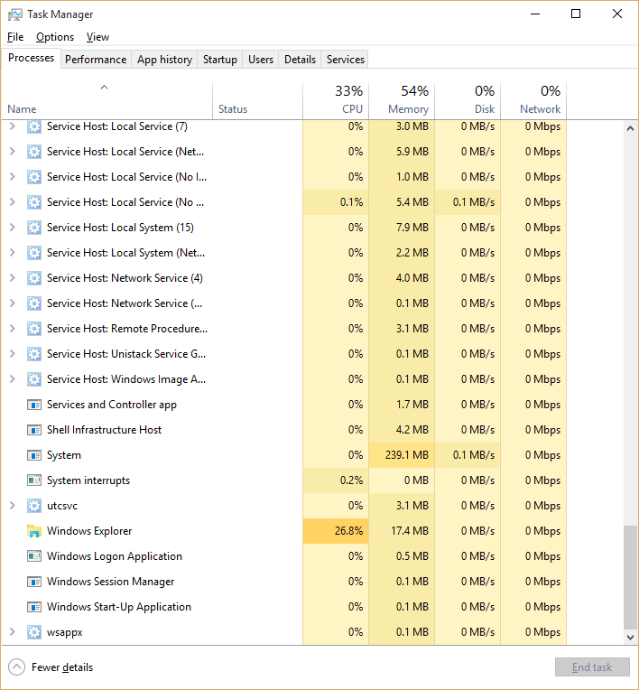Sort by the Memory column header
Screen dimensions: 639x690
402,101
